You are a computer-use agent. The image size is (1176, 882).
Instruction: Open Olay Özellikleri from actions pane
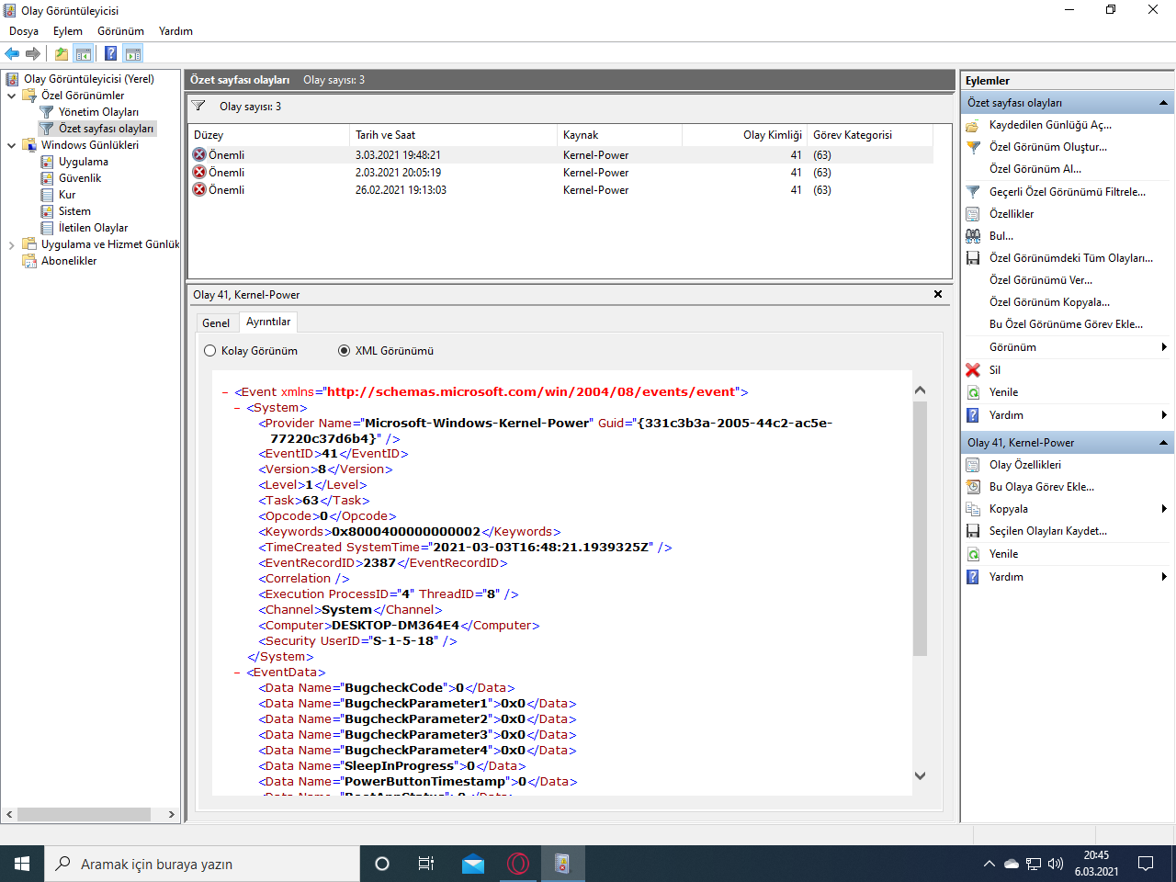pyautogui.click(x=1024, y=465)
